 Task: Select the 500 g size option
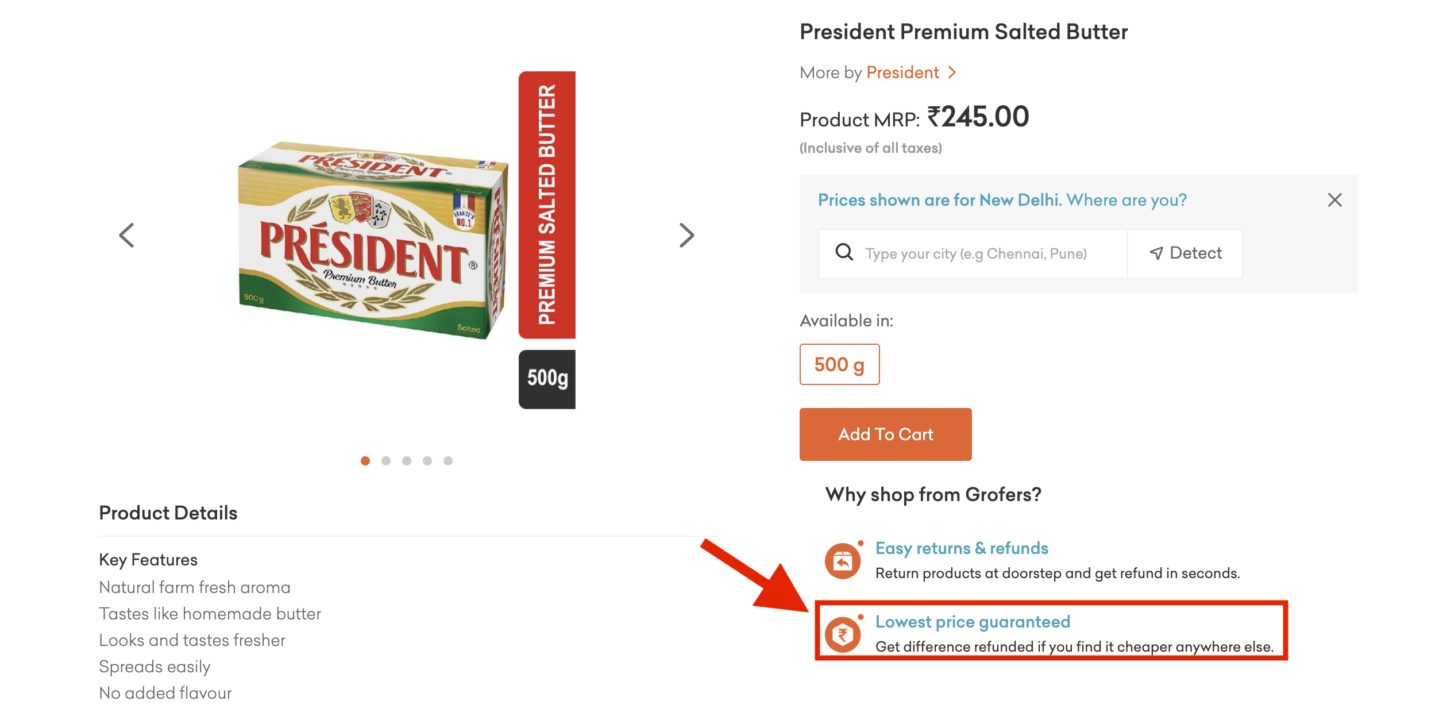(x=839, y=364)
